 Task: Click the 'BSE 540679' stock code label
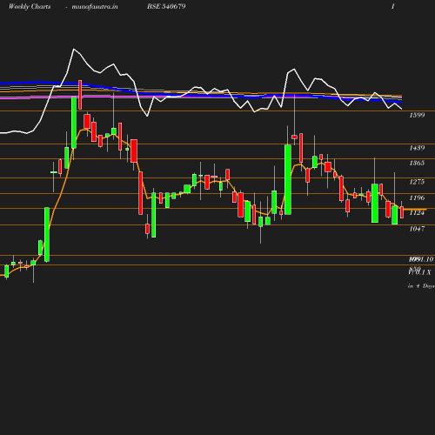coord(166,6)
